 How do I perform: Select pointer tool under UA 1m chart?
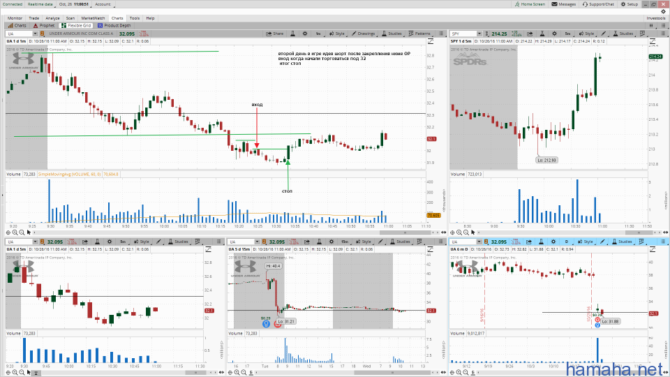tap(29, 232)
